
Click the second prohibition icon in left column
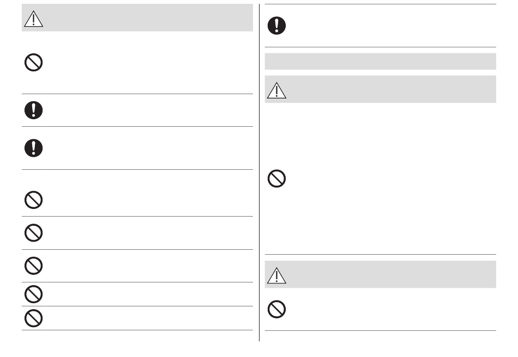(x=33, y=200)
